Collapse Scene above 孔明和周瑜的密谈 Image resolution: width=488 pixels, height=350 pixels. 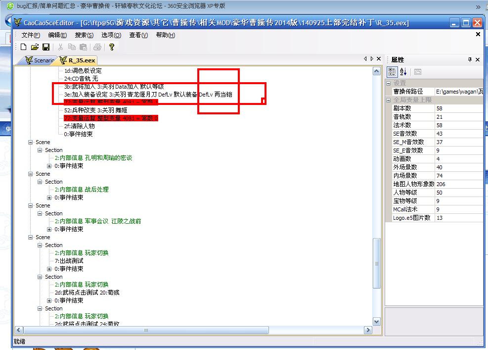click(31, 142)
